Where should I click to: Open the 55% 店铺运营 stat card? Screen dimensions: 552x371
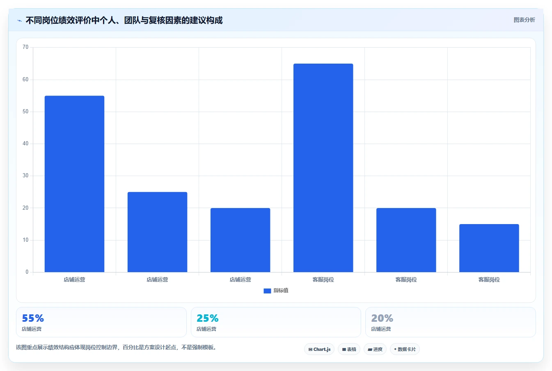tap(101, 322)
